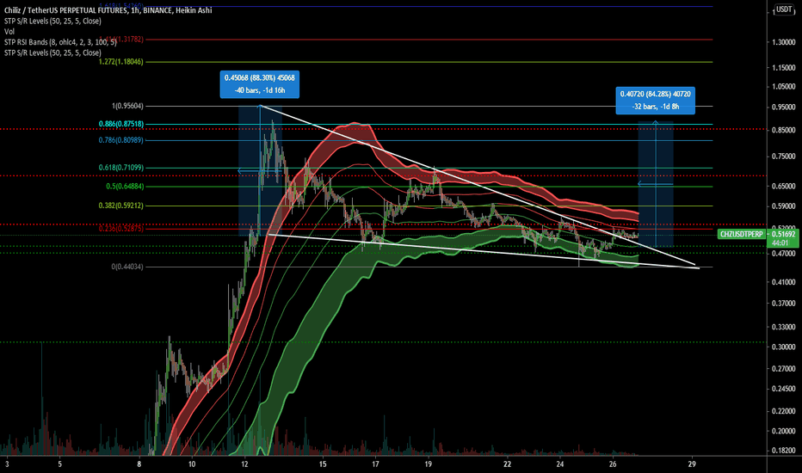
Task: Click the 0.37000 price axis value
Action: (784, 304)
